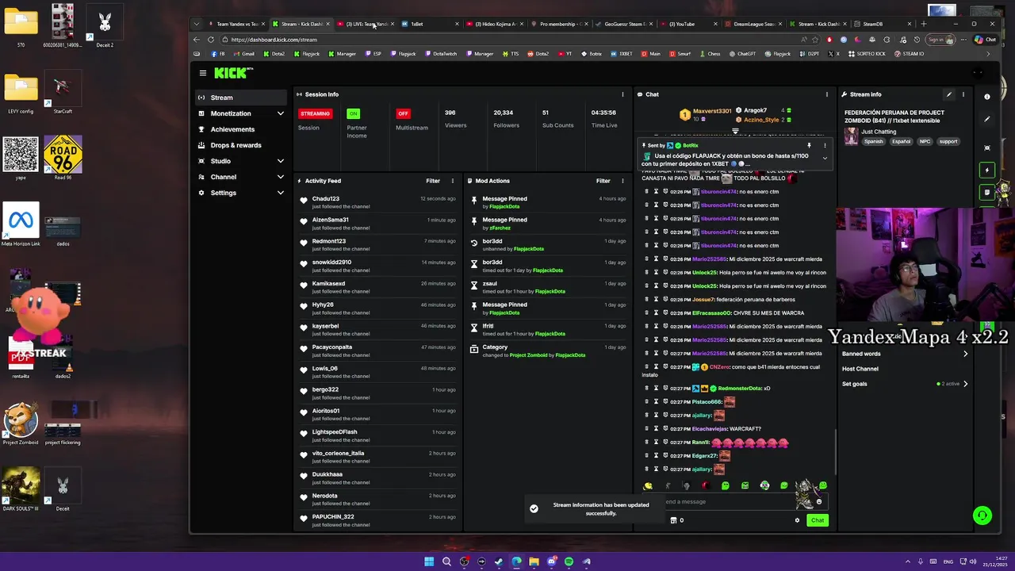1015x571 pixels.
Task: Open Banned words settings arrow
Action: (965, 354)
